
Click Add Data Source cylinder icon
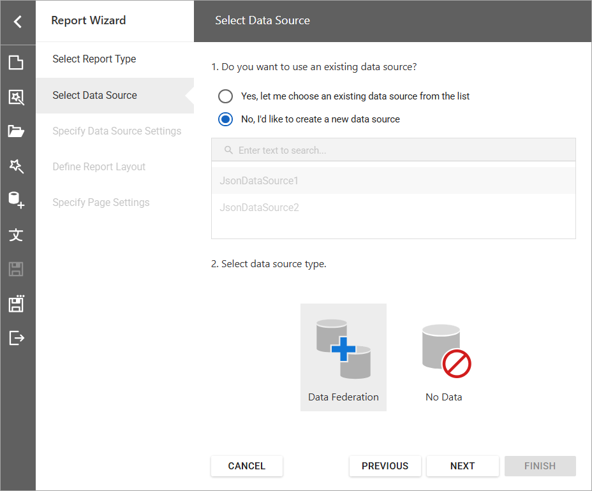tap(16, 200)
